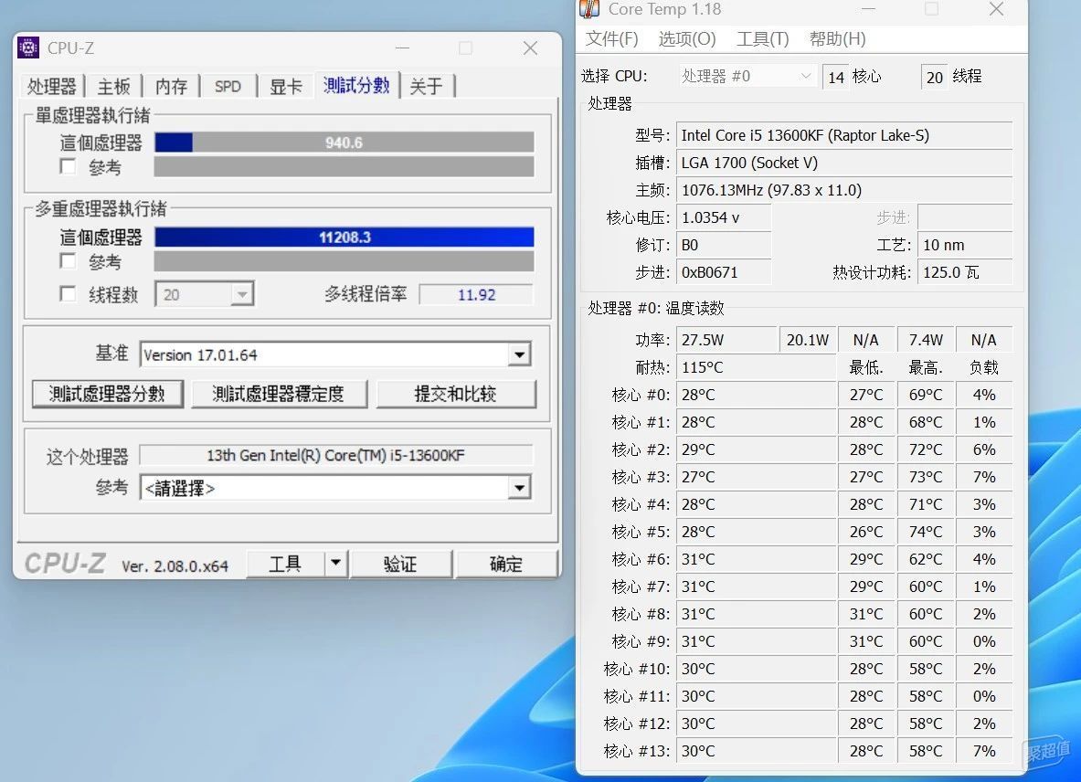Image resolution: width=1081 pixels, height=782 pixels.
Task: Click the 验证 button
Action: pos(400,564)
